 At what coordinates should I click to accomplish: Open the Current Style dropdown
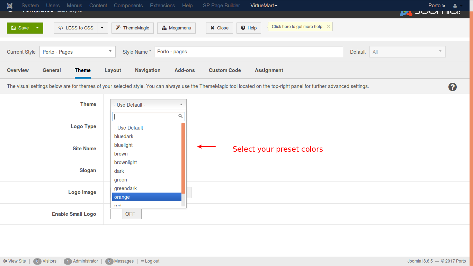click(x=78, y=52)
